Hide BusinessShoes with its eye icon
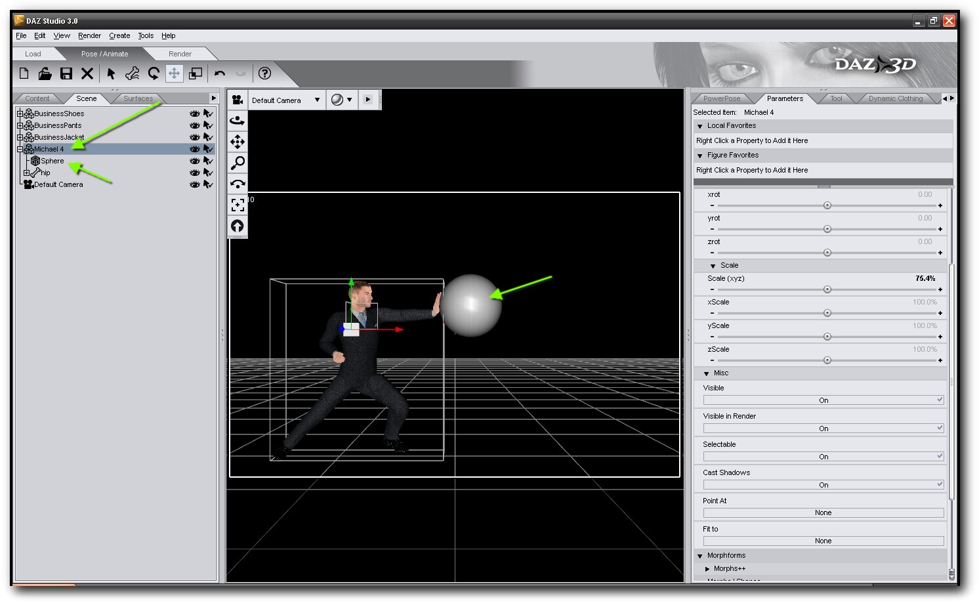The height and width of the screenshot is (605, 979). click(194, 114)
